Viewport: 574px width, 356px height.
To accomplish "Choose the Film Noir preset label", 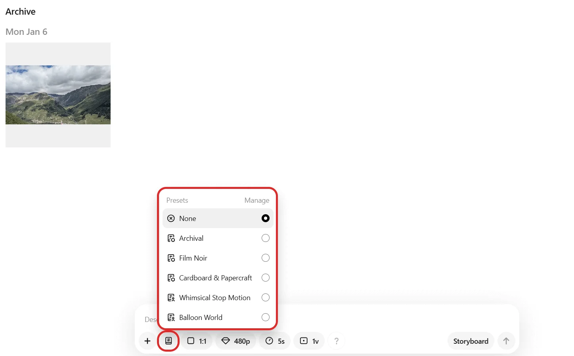I will pos(193,258).
